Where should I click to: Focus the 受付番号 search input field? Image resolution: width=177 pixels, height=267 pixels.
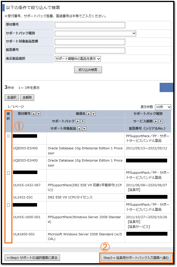click(90, 25)
